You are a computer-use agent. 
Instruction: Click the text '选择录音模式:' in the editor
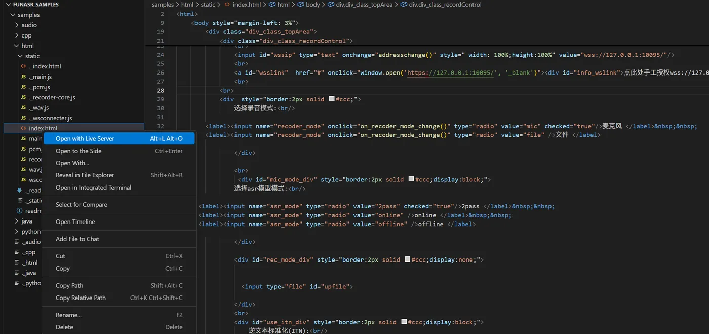point(255,108)
